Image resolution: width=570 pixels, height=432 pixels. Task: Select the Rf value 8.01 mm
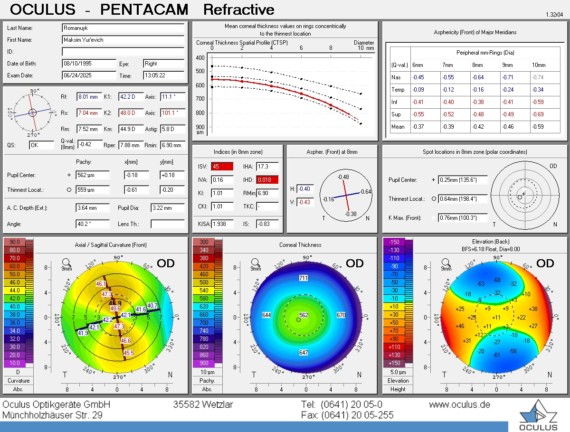click(89, 97)
